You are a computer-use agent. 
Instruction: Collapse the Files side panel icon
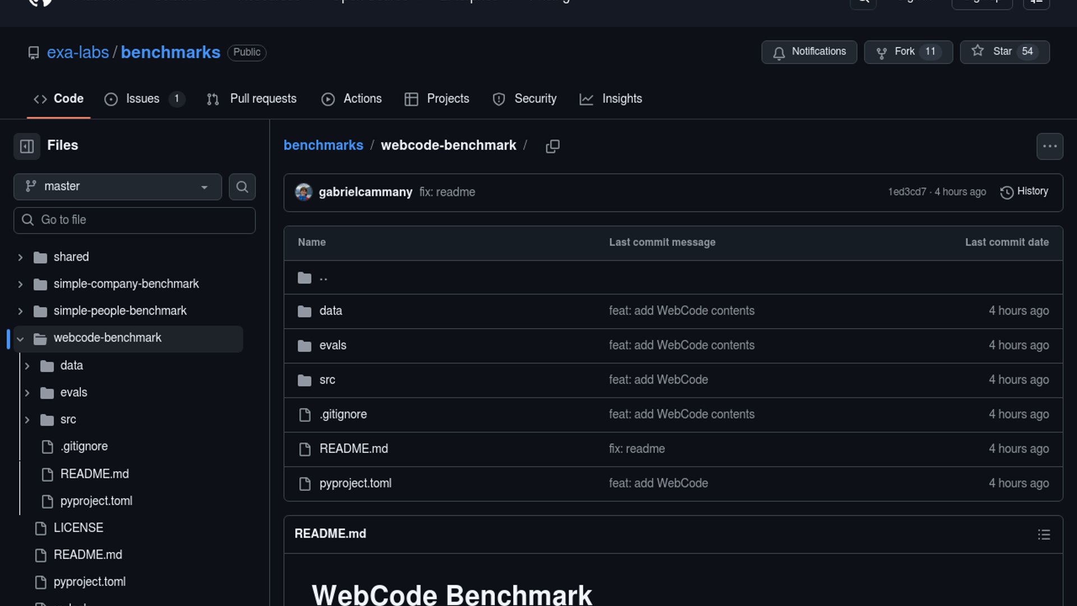click(27, 146)
